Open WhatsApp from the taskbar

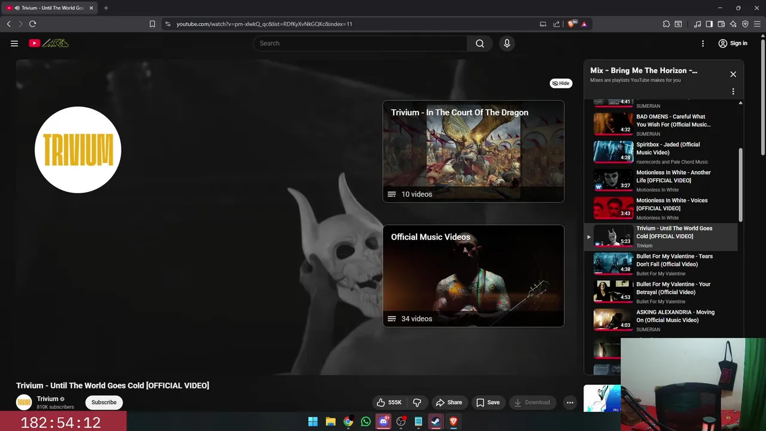tap(366, 421)
